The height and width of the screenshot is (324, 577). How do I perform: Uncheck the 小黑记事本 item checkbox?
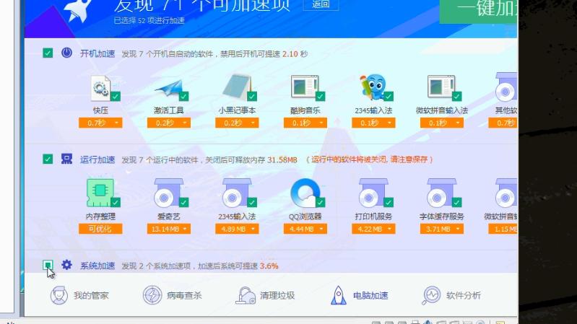pos(252,97)
